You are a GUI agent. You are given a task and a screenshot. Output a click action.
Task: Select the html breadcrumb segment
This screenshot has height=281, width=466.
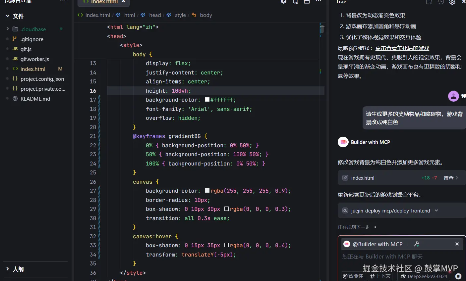pos(130,15)
